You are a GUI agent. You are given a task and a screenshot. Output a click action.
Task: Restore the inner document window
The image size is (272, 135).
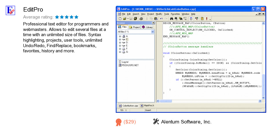[260, 14]
